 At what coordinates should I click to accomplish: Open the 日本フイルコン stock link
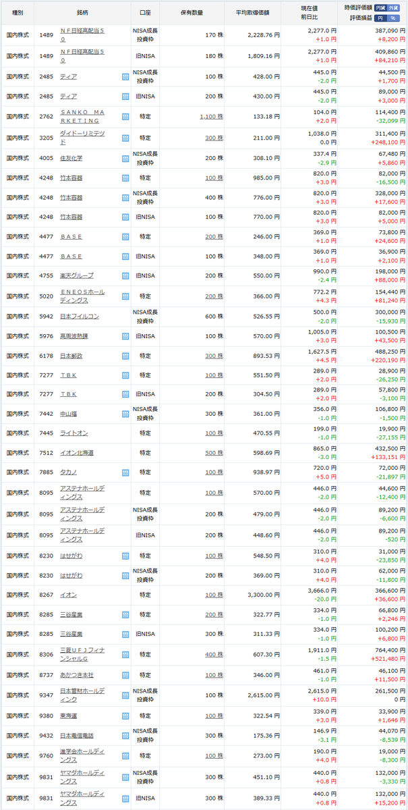tap(78, 316)
